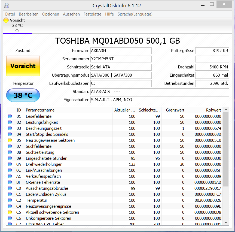The image size is (235, 232).
Task: Select the G-Sense Fehlerrate parameter name
Action: (x=43, y=182)
